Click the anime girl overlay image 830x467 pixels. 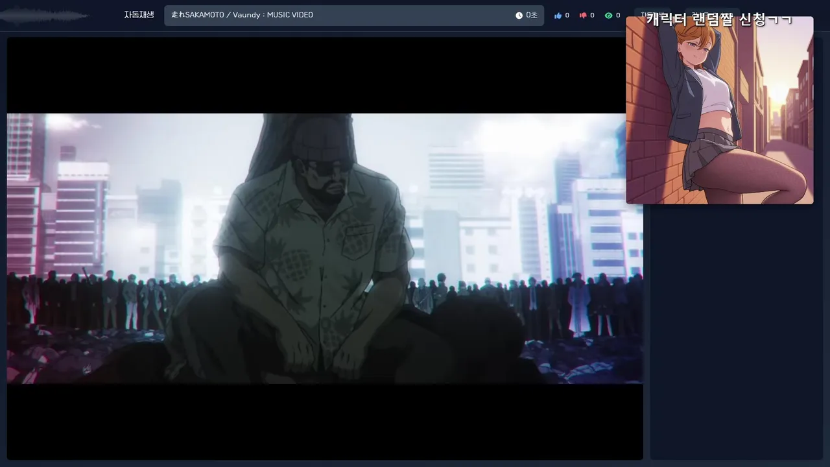(720, 110)
